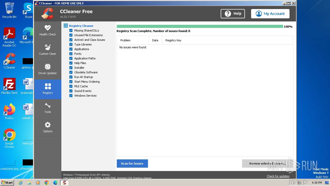The width and height of the screenshot is (330, 186).
Task: Open Skype desktop shortcut
Action: [x=28, y=10]
